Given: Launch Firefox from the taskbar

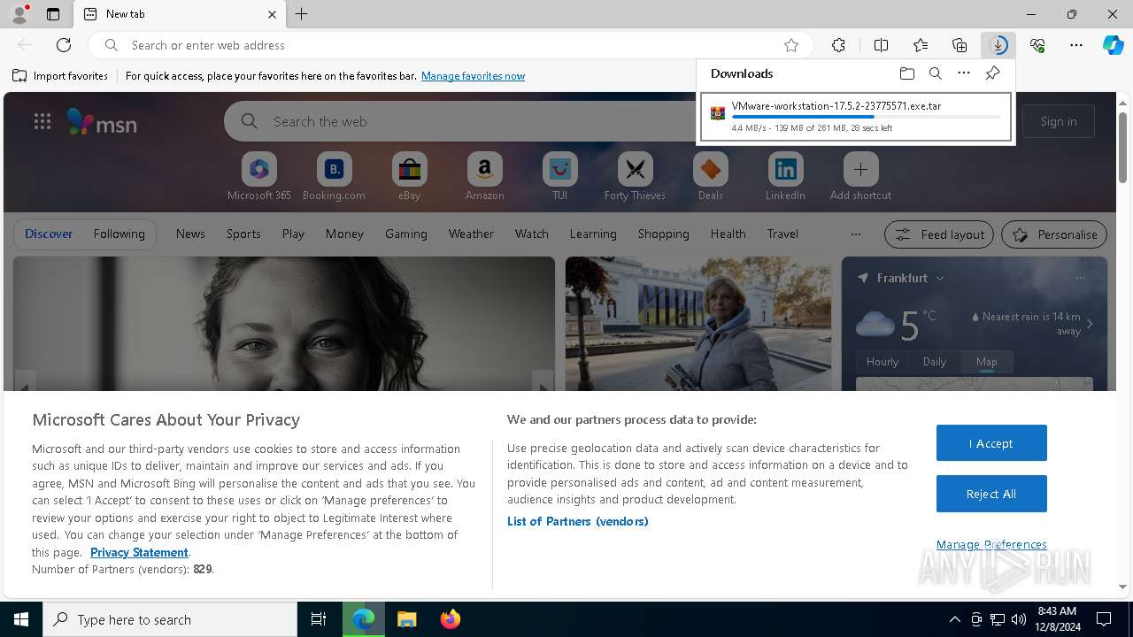Looking at the screenshot, I should pyautogui.click(x=450, y=619).
